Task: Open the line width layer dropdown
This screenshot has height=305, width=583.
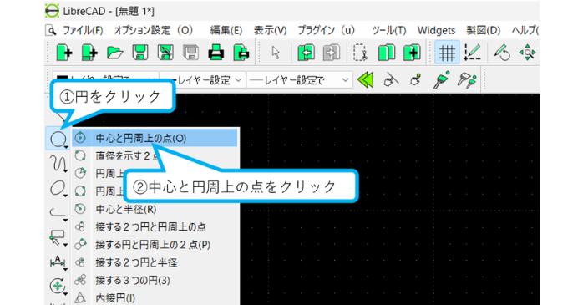Action: [203, 80]
